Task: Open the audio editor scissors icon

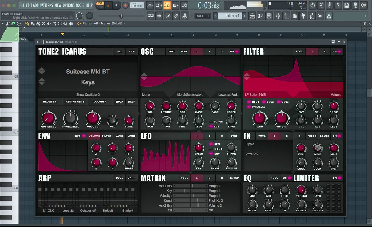Action: [x=321, y=5]
